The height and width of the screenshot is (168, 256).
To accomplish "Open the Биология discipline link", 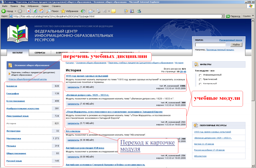I will (12, 86).
